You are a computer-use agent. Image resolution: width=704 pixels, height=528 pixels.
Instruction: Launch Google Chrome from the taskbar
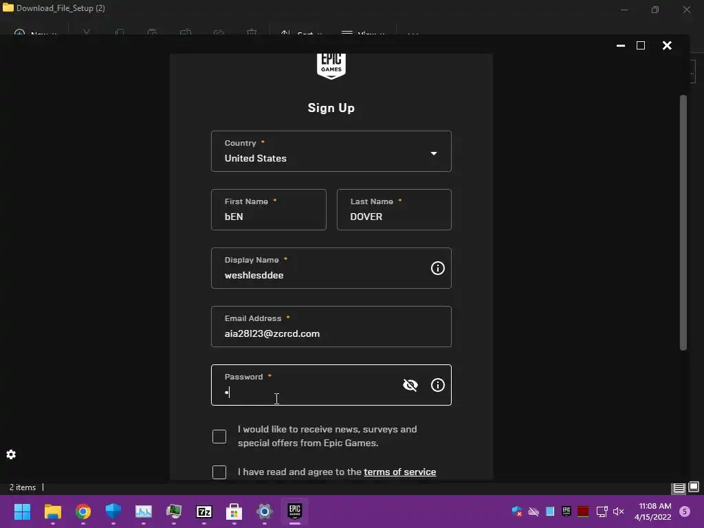pyautogui.click(x=83, y=511)
